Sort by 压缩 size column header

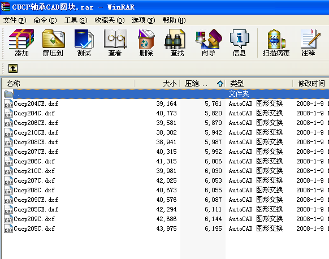pyautogui.click(x=202, y=84)
